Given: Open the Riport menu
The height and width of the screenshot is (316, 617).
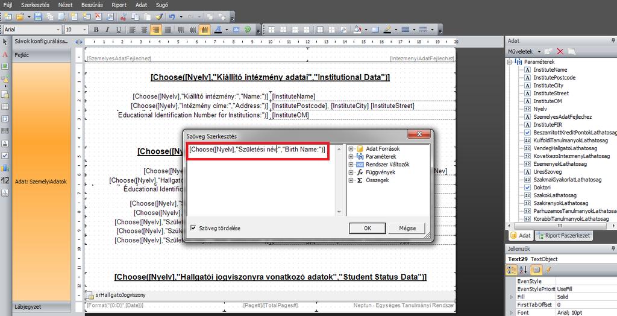Looking at the screenshot, I should point(119,5).
